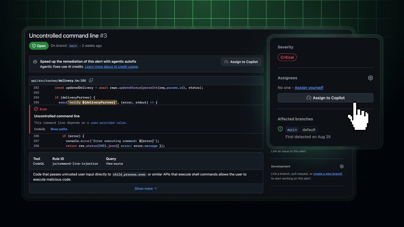This screenshot has height=227, width=404.
Task: Click the 2 weeks ago timestamp
Action: [x=92, y=46]
